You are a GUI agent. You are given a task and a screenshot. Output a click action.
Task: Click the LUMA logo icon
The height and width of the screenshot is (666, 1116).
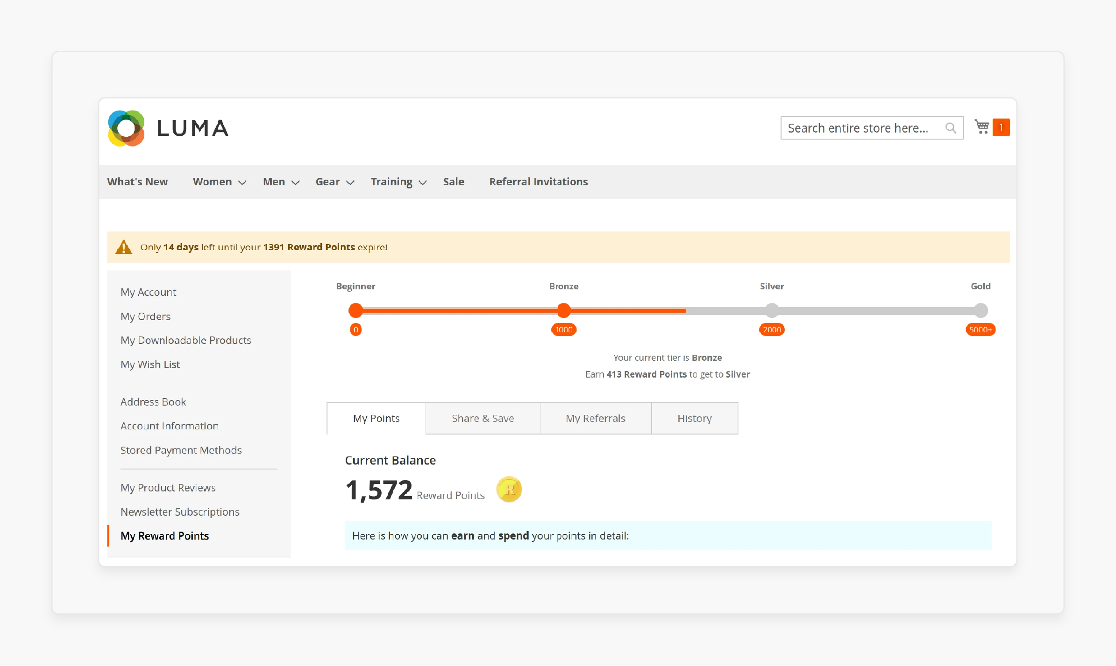click(126, 128)
